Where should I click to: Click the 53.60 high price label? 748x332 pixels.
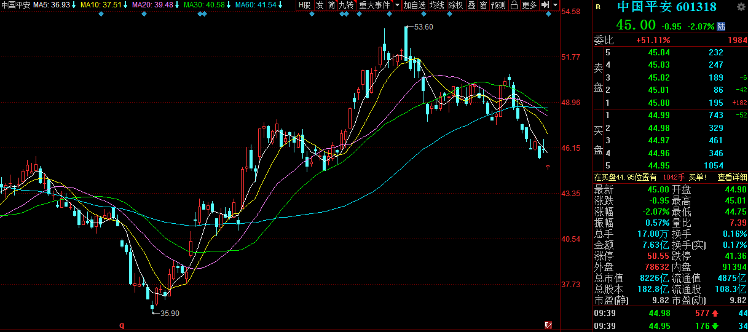(423, 27)
